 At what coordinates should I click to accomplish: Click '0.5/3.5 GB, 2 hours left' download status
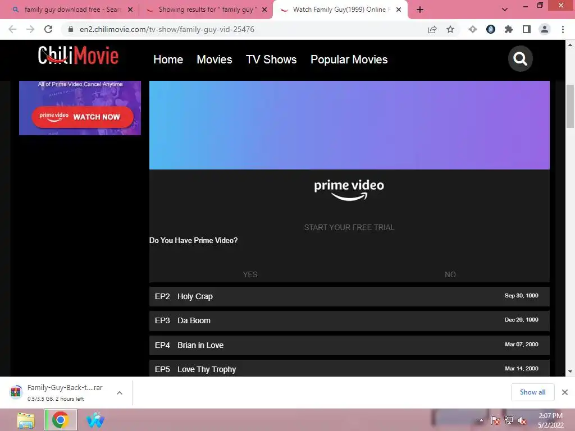56,399
